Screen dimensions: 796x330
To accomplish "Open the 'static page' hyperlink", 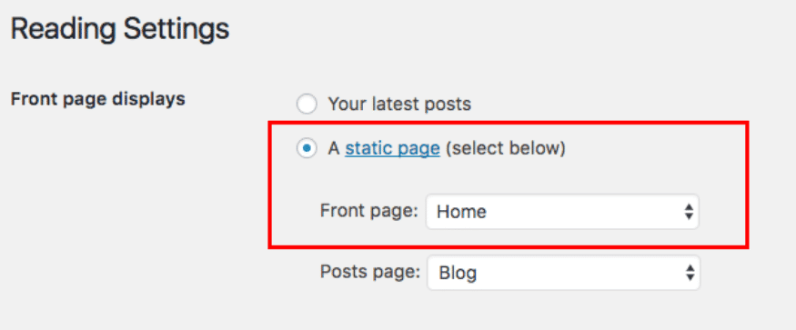I will tap(392, 149).
